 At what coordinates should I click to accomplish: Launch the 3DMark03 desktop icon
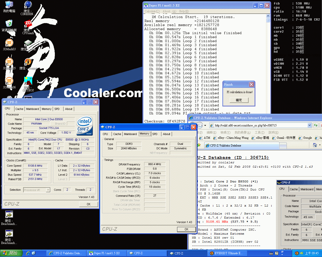pyautogui.click(x=9, y=45)
